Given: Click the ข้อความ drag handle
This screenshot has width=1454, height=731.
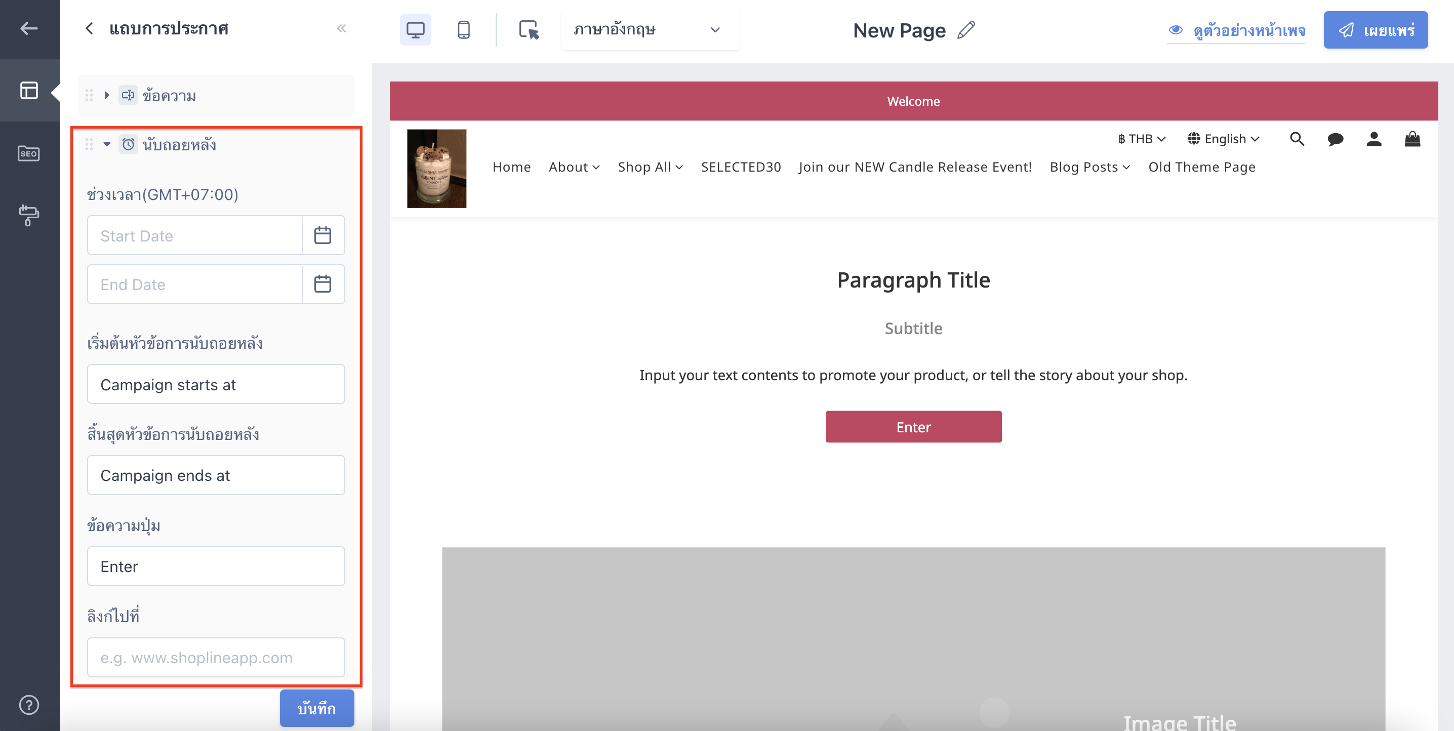Looking at the screenshot, I should (x=89, y=95).
